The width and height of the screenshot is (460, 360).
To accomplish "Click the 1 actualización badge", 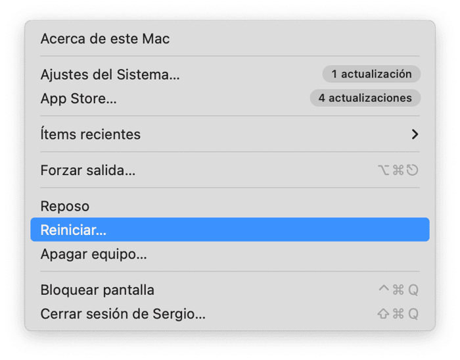I will point(371,74).
